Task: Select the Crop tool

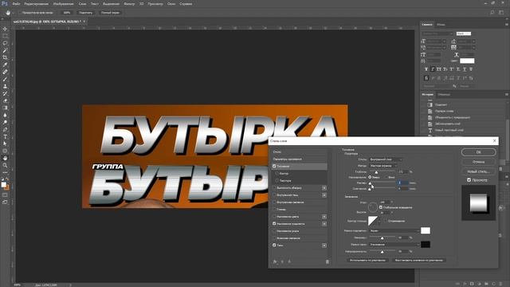Action: coord(5,57)
